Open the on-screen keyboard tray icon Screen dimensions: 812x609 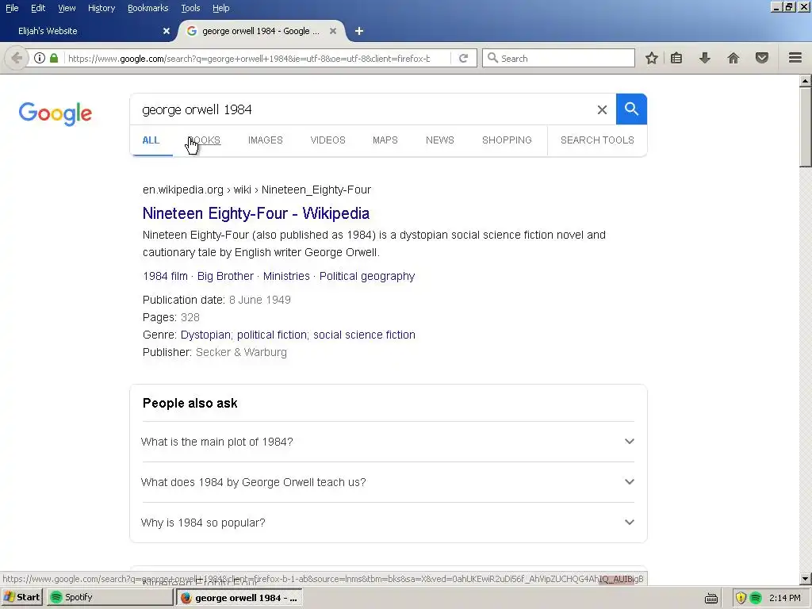coord(711,598)
